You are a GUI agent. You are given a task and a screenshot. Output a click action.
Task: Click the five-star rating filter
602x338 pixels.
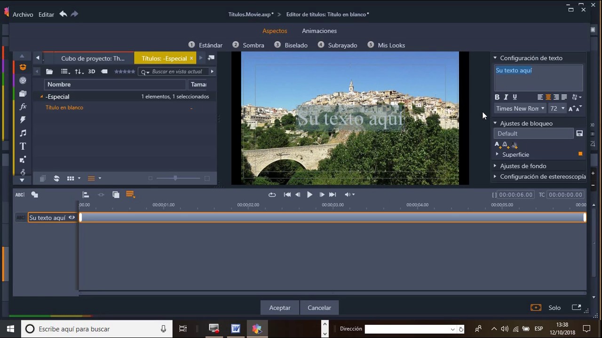tap(125, 71)
